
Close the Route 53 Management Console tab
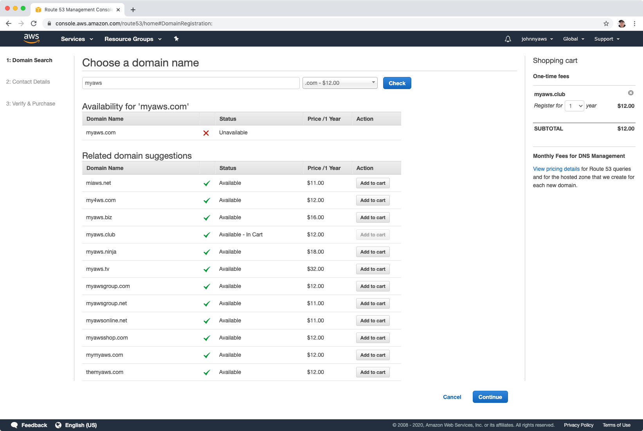[118, 10]
